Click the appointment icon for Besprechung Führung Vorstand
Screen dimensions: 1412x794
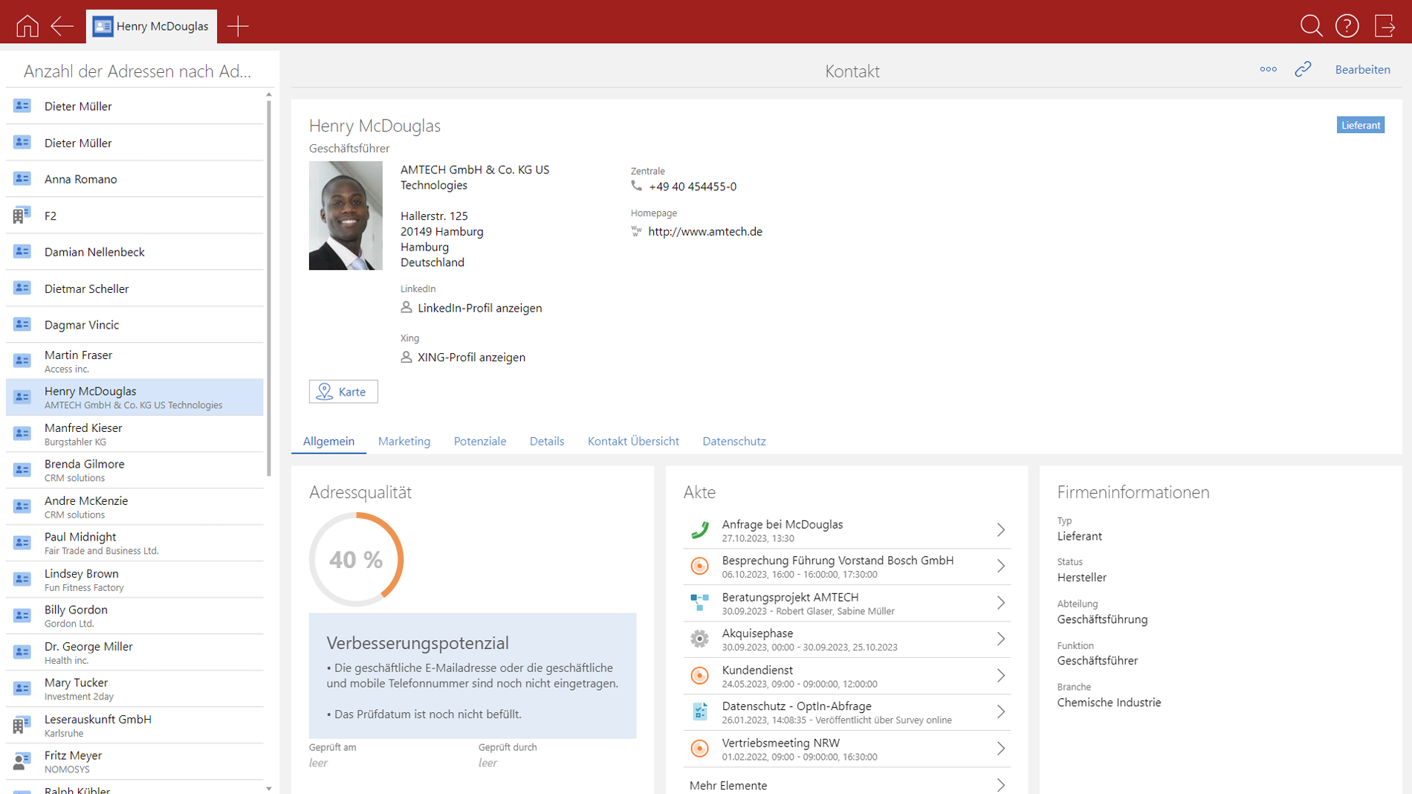pos(699,566)
